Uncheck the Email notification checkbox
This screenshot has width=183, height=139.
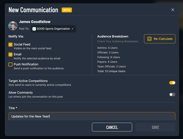tap(10, 55)
